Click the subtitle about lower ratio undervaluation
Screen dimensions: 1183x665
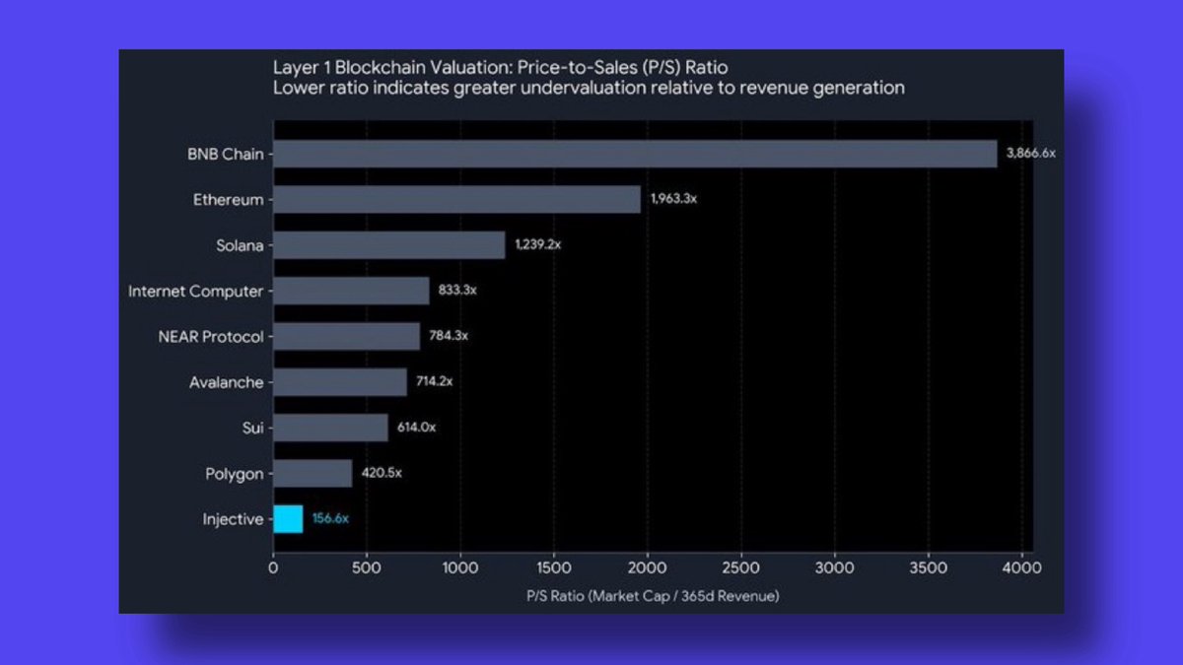click(589, 88)
